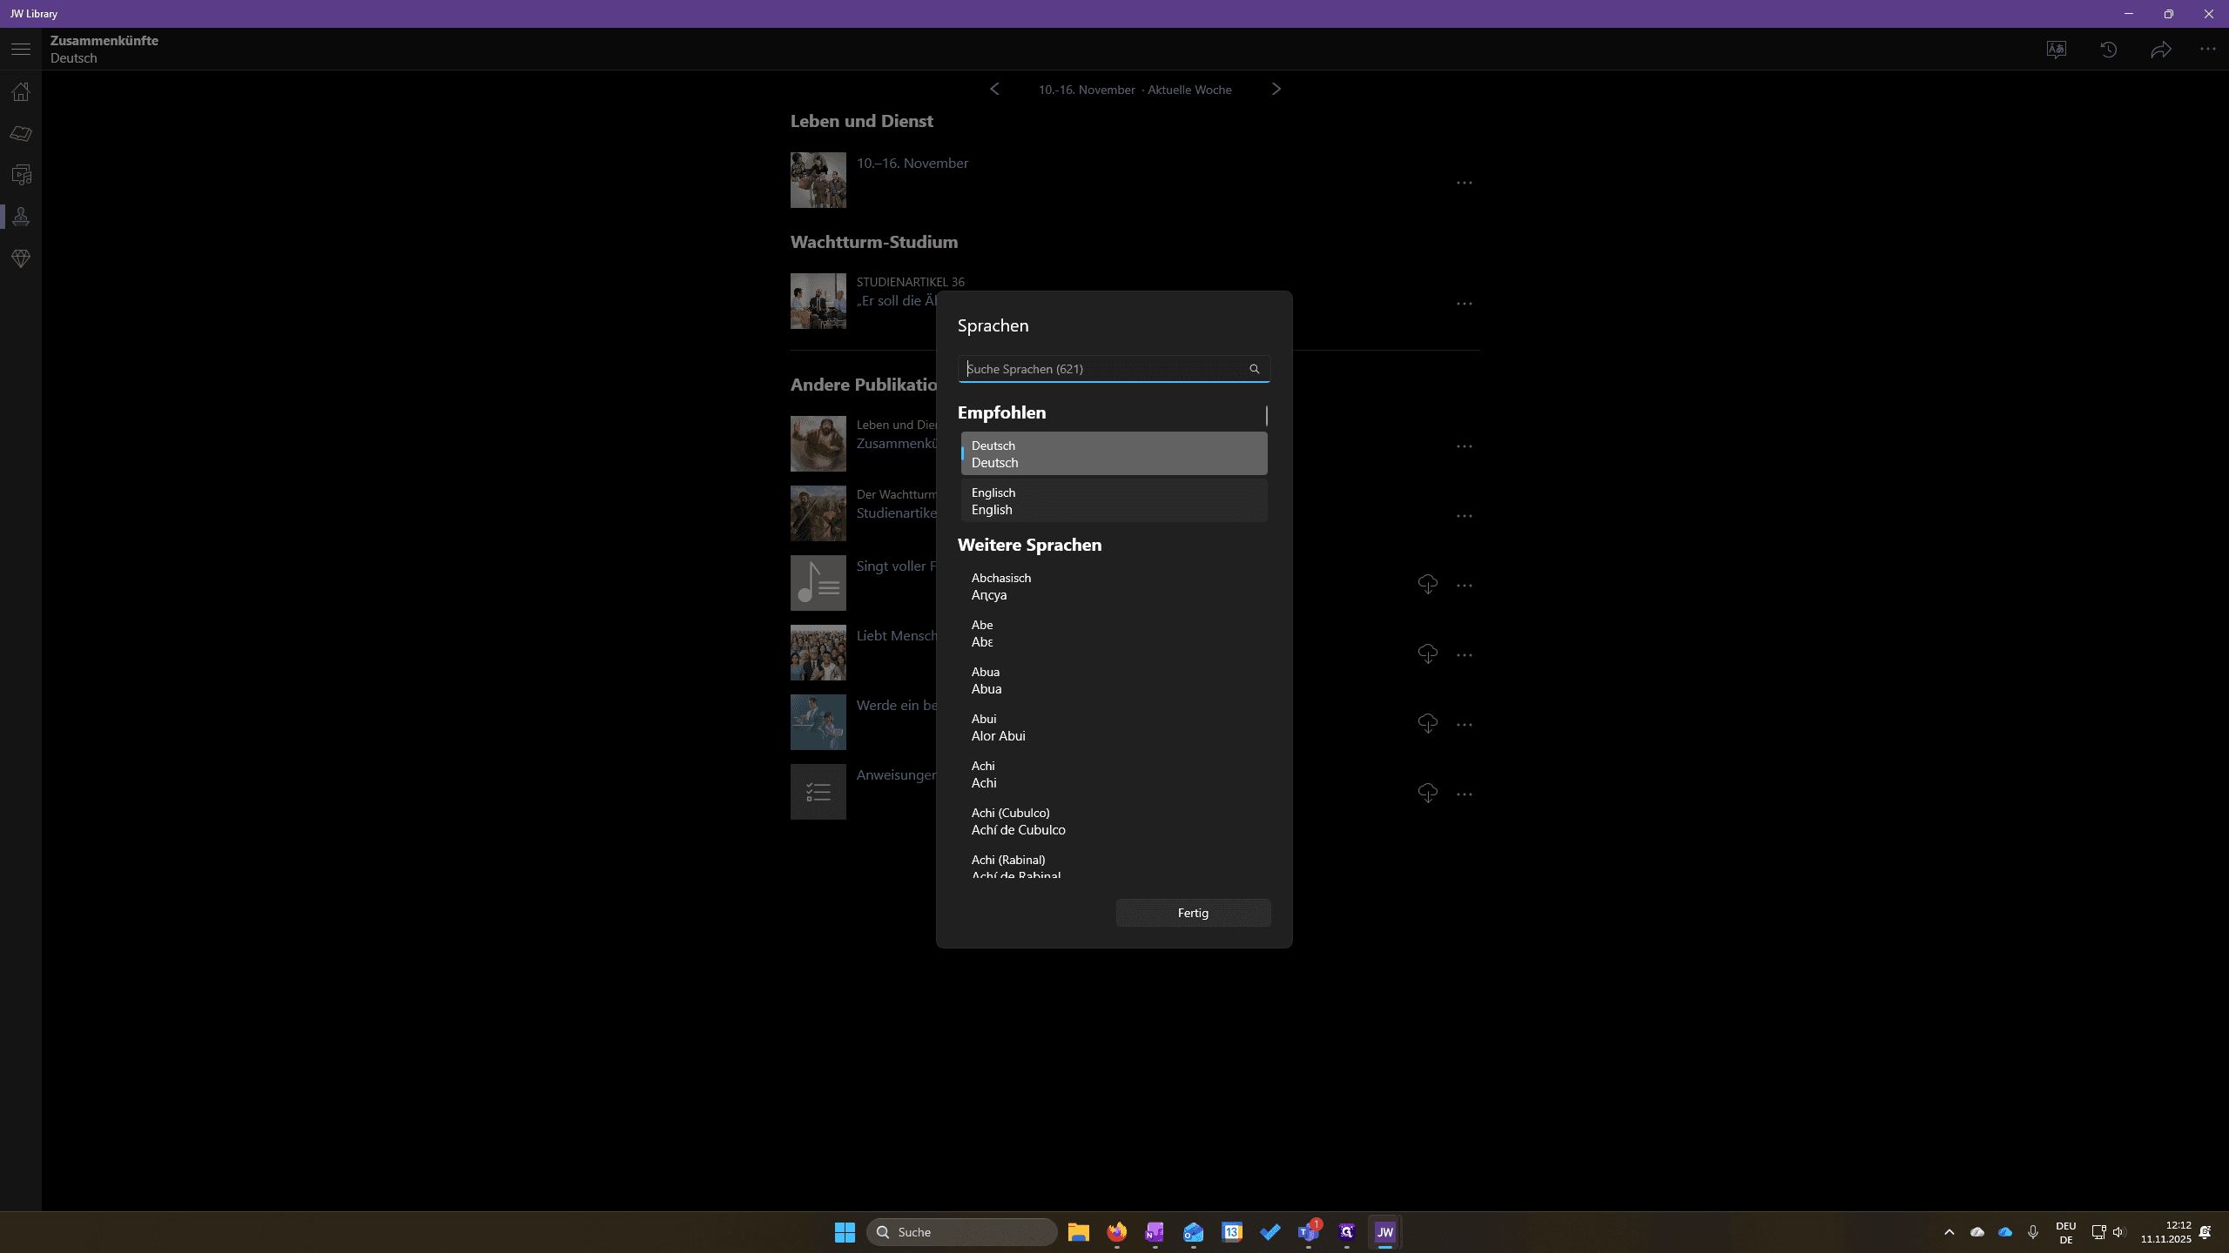Choose Achi (Cubulco) language

pos(1114,821)
